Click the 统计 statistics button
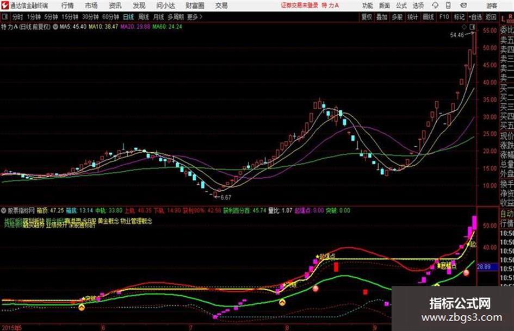The image size is (514, 331). pos(412,17)
